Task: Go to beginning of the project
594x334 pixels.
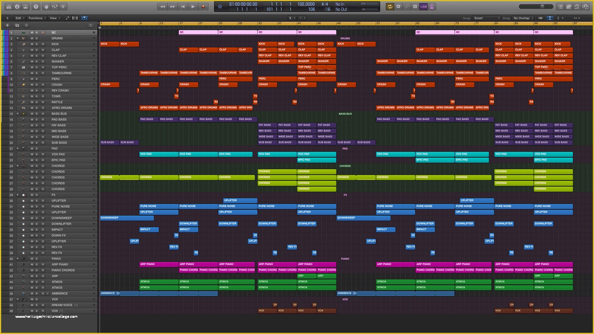Action: [183, 7]
